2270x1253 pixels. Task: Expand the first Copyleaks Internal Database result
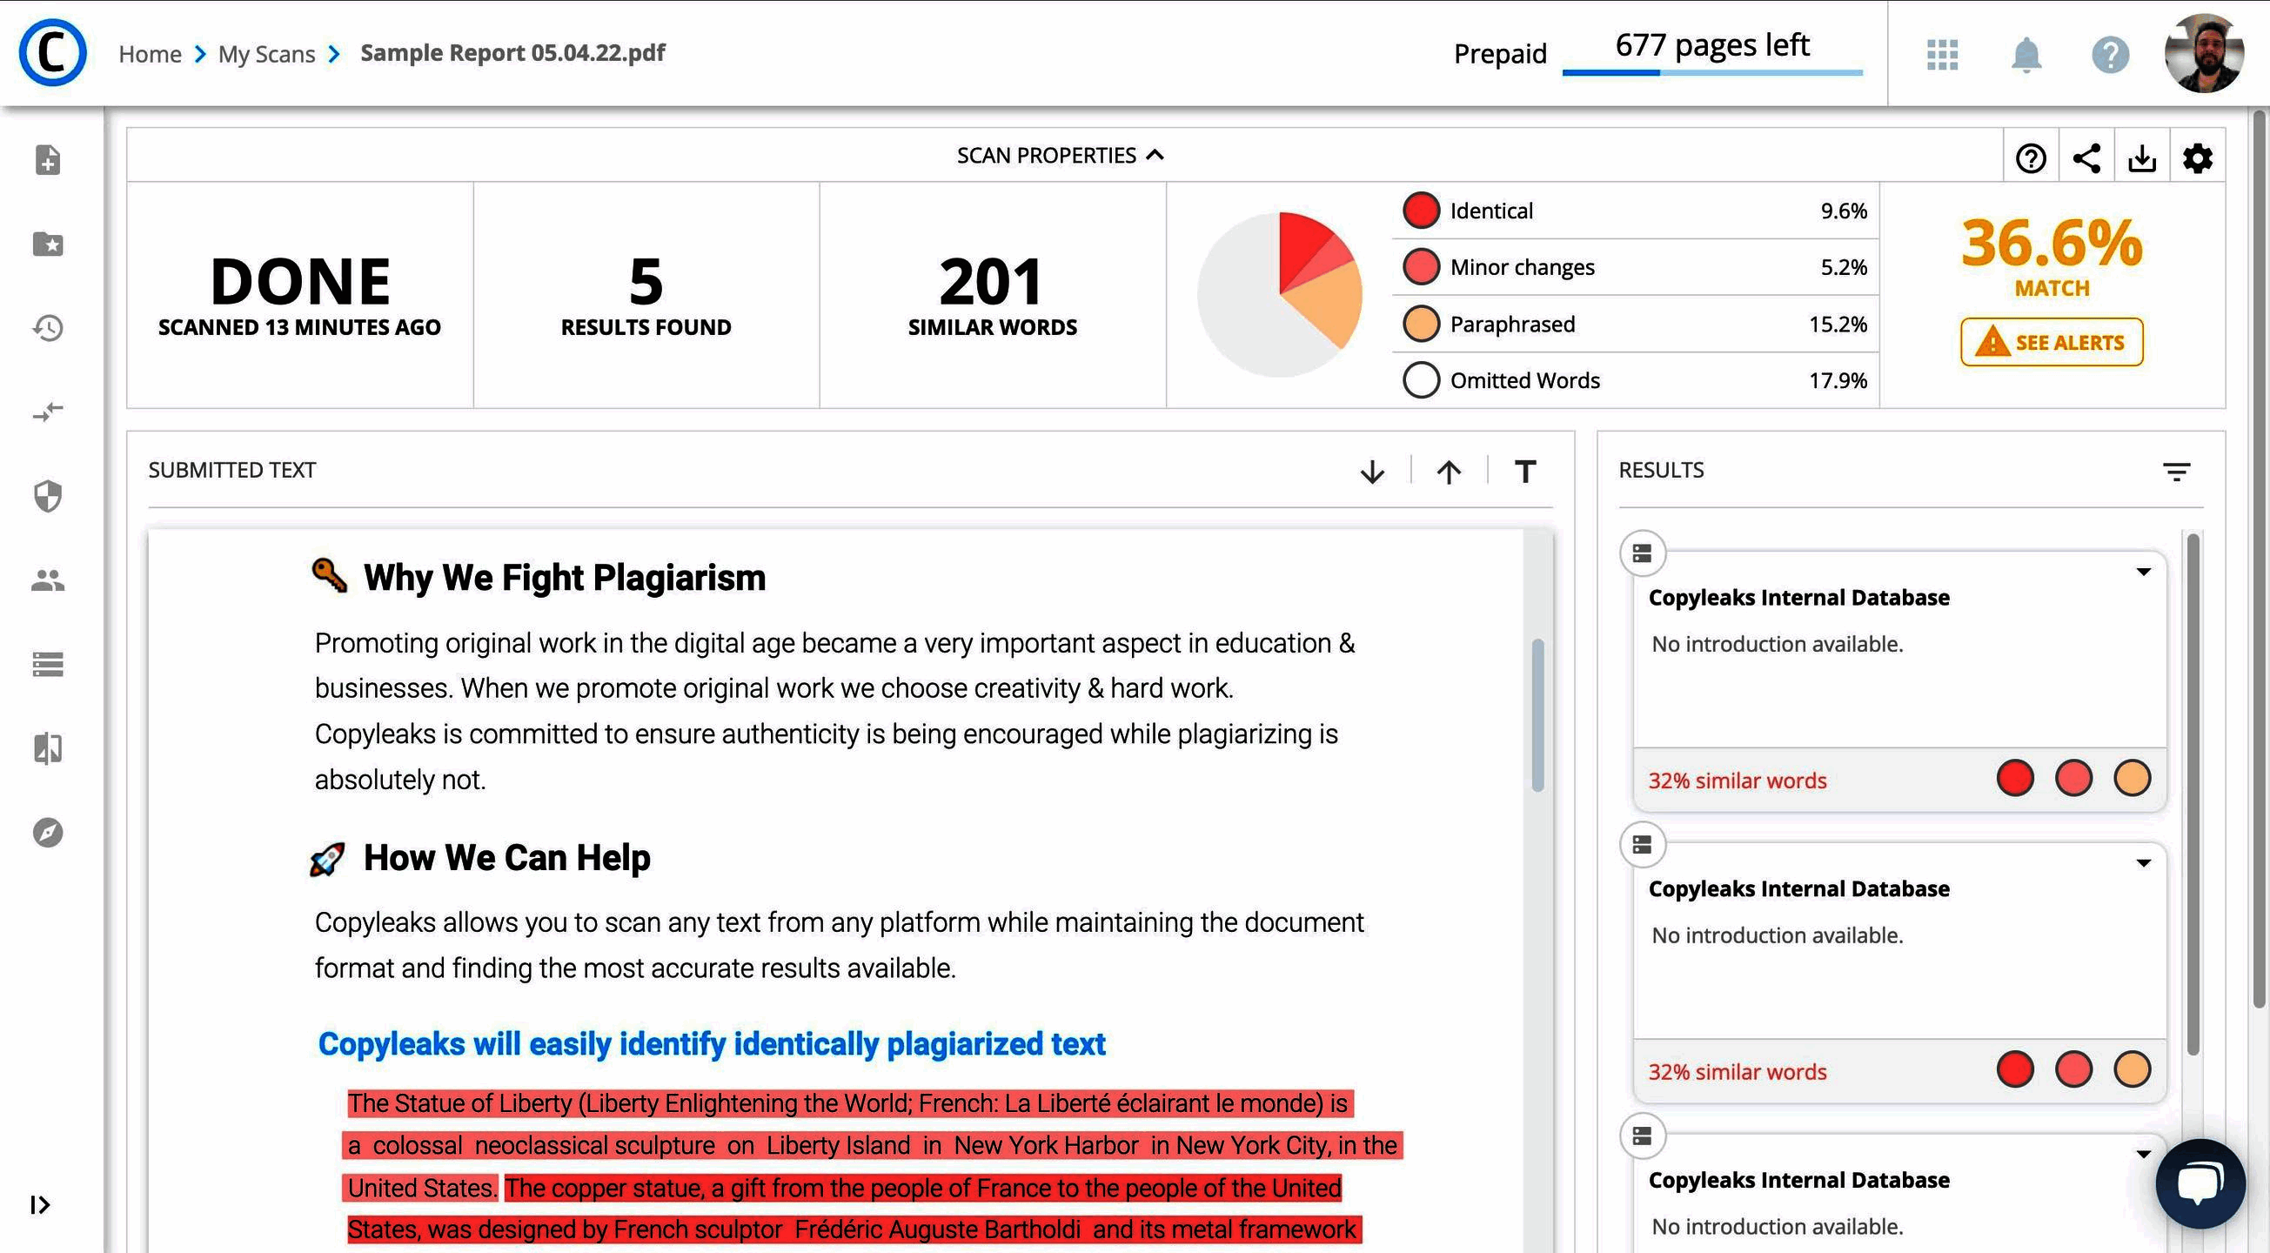tap(2143, 572)
